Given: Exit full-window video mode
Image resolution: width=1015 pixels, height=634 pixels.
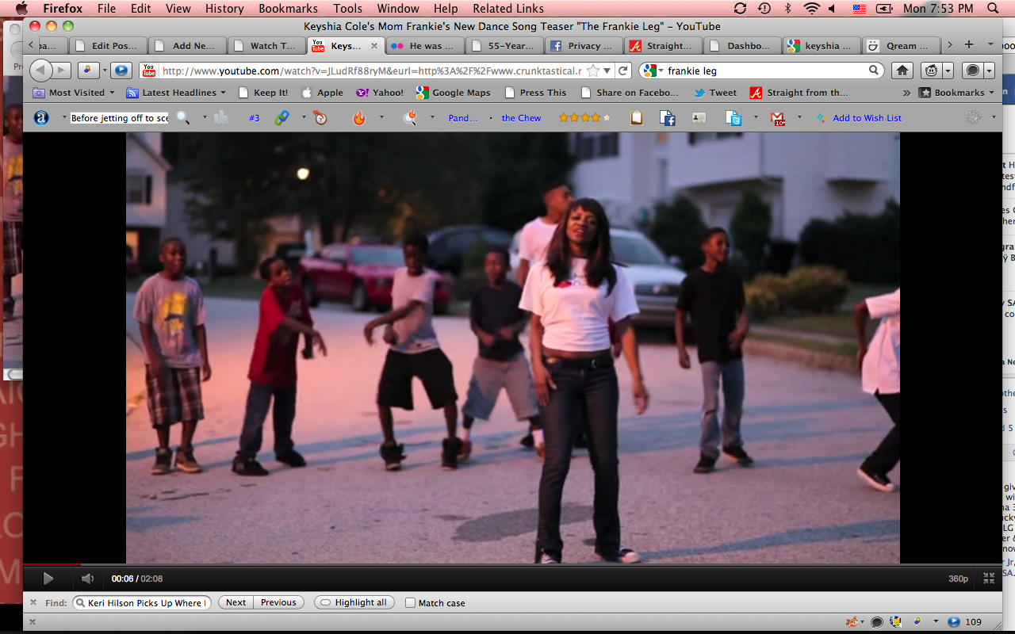Looking at the screenshot, I should pyautogui.click(x=989, y=579).
